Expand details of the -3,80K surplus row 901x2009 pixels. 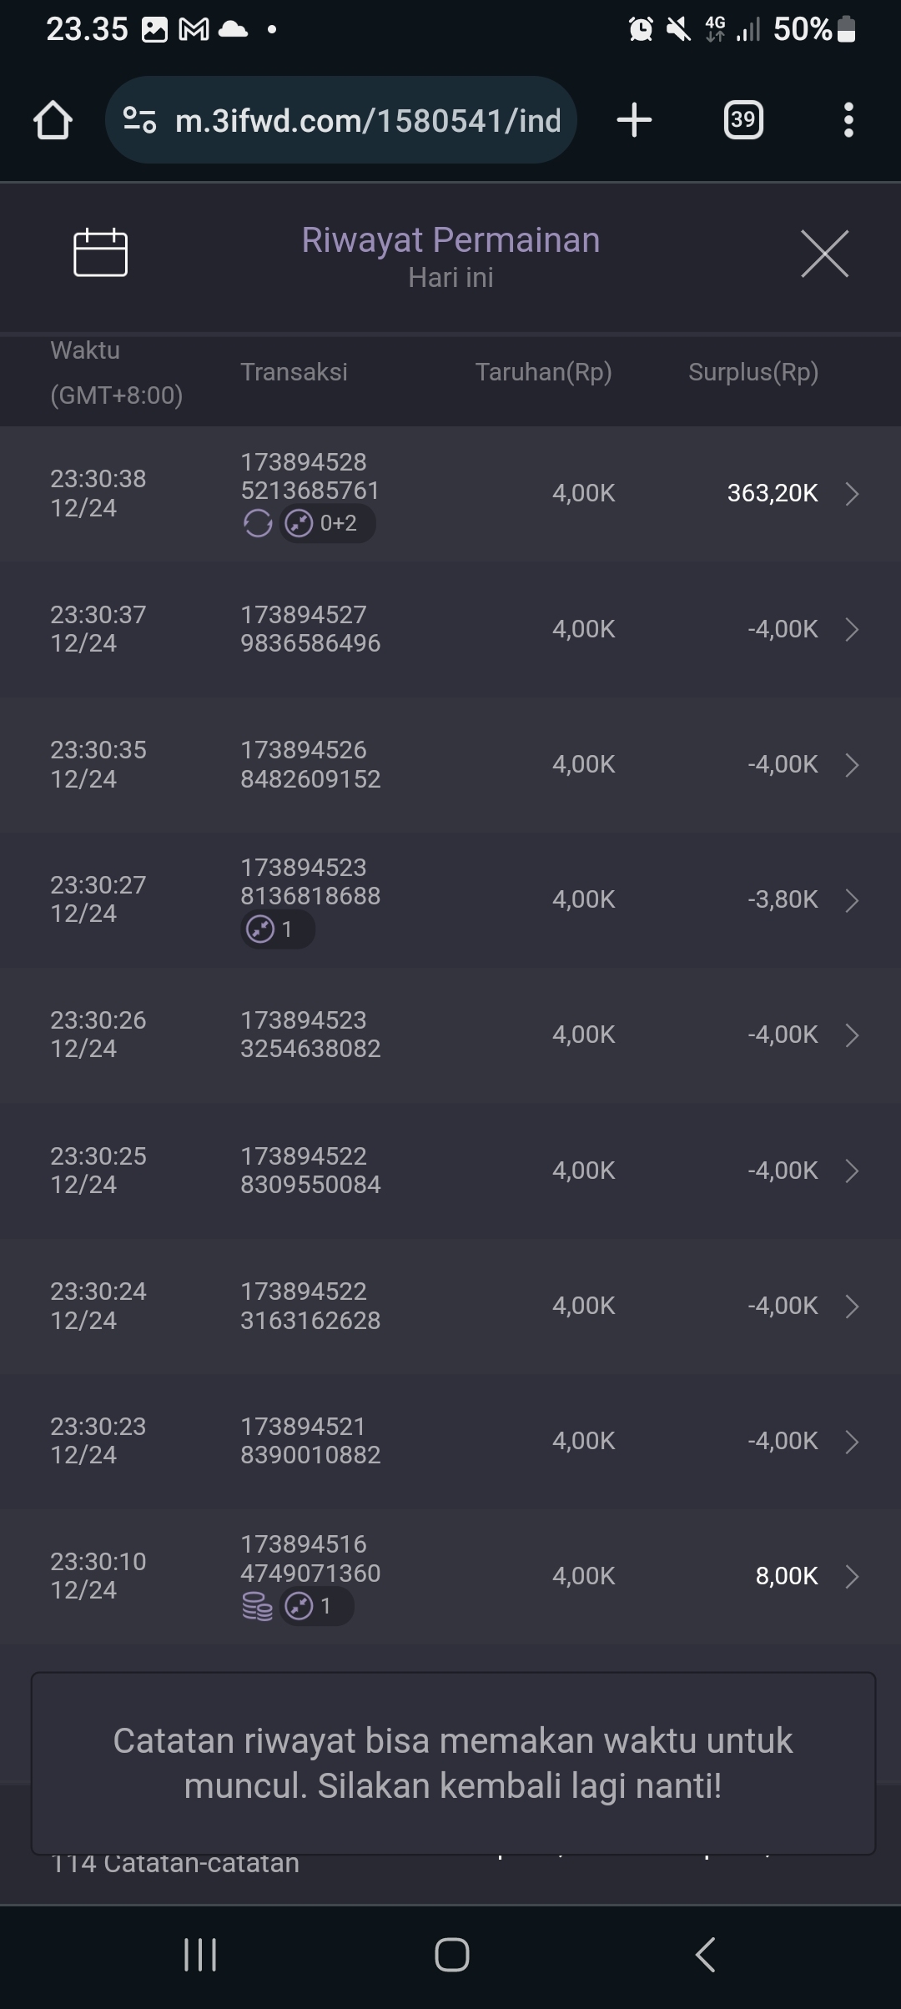pyautogui.click(x=852, y=900)
